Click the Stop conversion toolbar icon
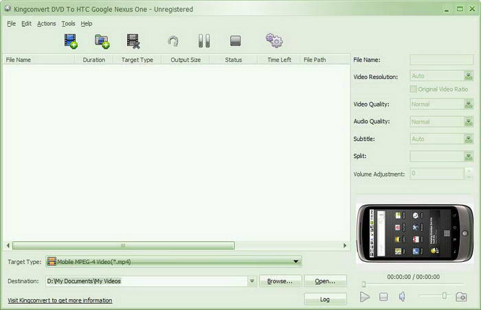Image resolution: width=481 pixels, height=310 pixels. (x=235, y=41)
